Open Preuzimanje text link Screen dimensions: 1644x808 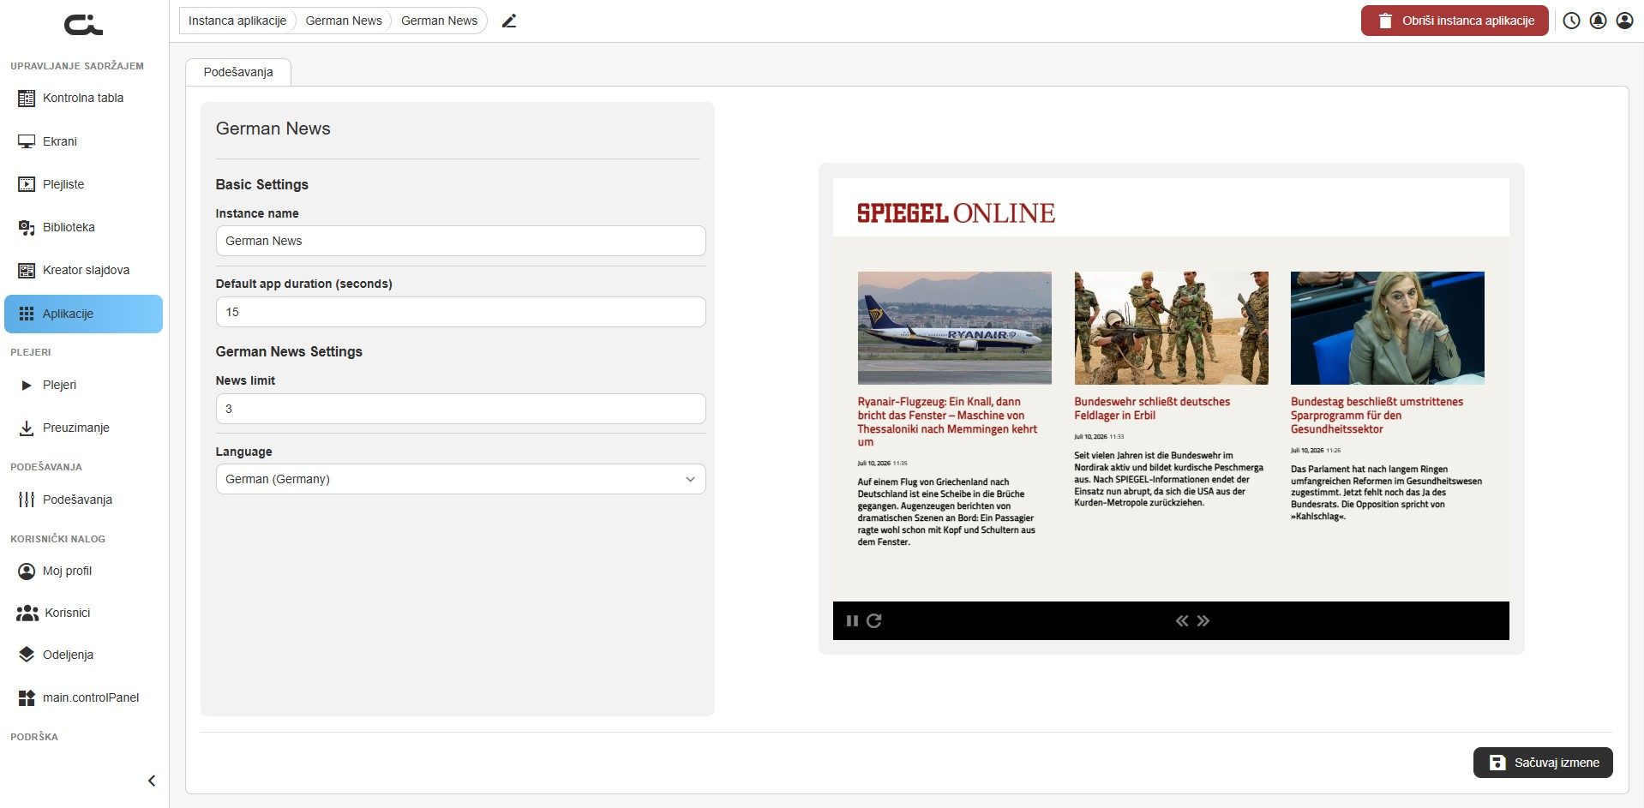76,428
